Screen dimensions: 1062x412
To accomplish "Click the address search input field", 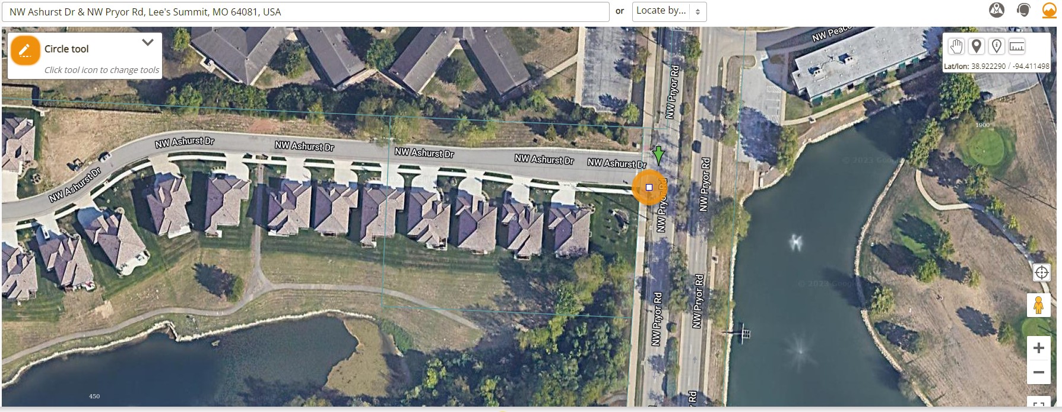I will (305, 12).
